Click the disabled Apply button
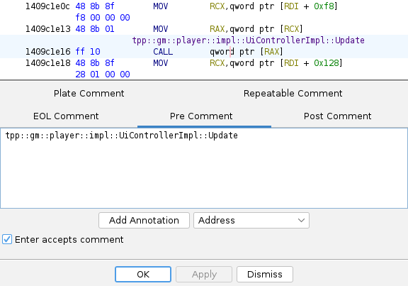This screenshot has height=286, width=408. (204, 274)
